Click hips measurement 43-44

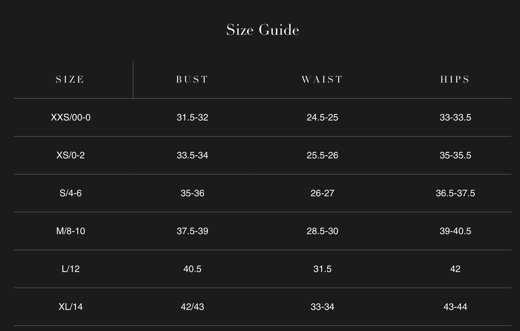tap(455, 307)
